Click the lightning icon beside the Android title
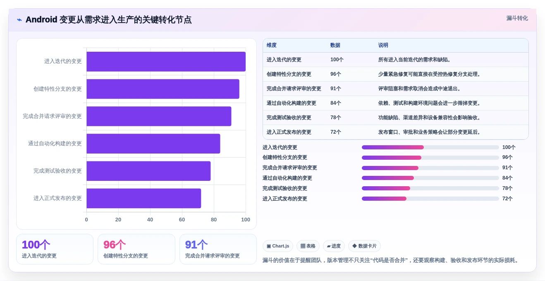The width and height of the screenshot is (545, 281). click(x=19, y=20)
